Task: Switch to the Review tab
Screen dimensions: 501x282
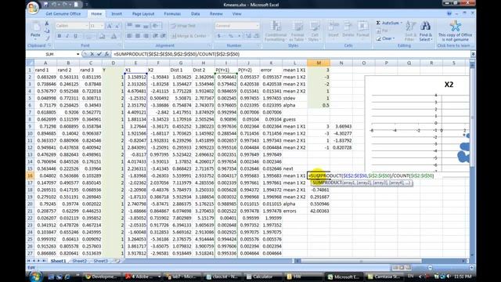Action: [216, 14]
